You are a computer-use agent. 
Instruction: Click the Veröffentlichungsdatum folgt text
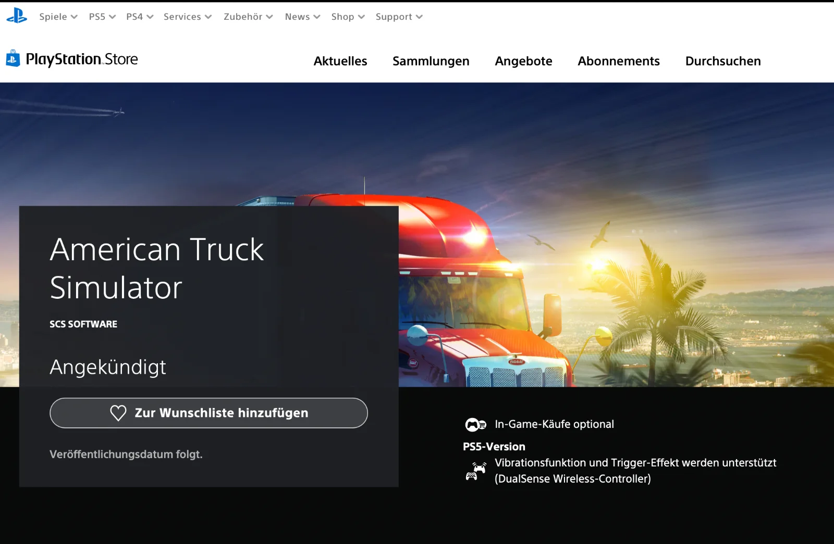click(126, 454)
